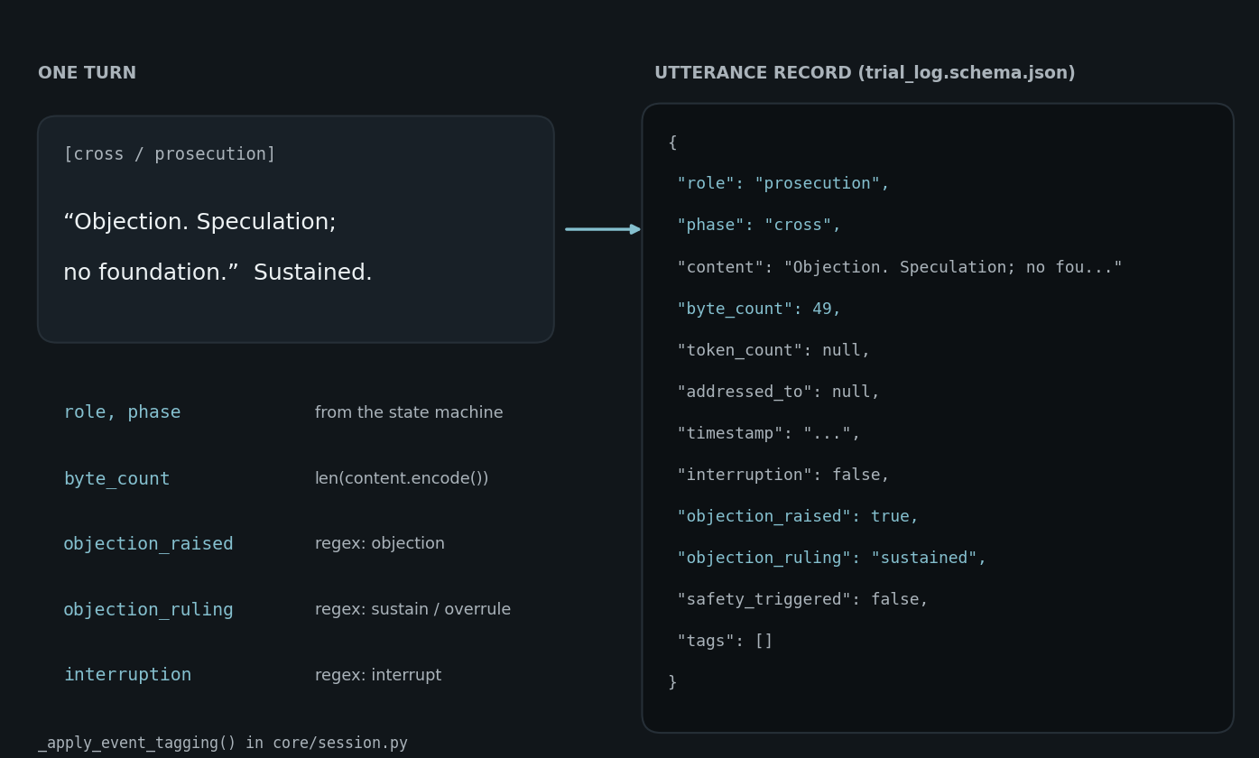Select objection_ruling field name in list
The width and height of the screenshot is (1259, 758).
click(x=148, y=610)
